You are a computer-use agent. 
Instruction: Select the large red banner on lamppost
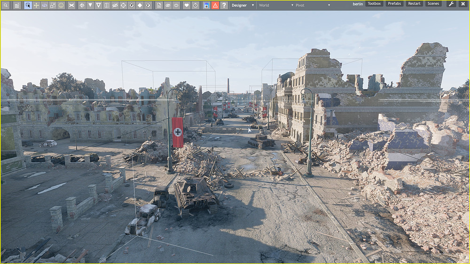point(178,132)
